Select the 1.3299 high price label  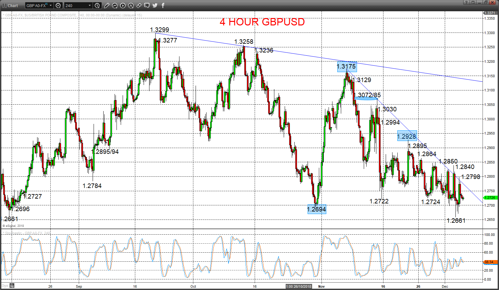point(159,30)
